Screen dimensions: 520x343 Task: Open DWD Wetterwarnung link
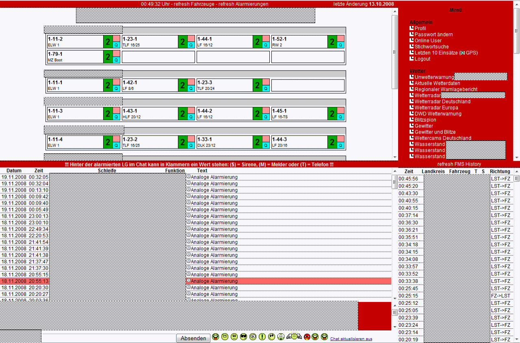(438, 114)
